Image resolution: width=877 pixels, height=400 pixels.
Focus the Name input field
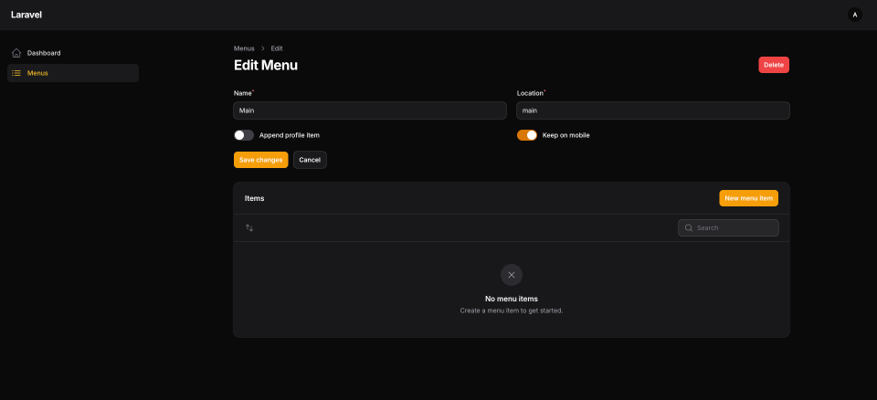pos(370,111)
